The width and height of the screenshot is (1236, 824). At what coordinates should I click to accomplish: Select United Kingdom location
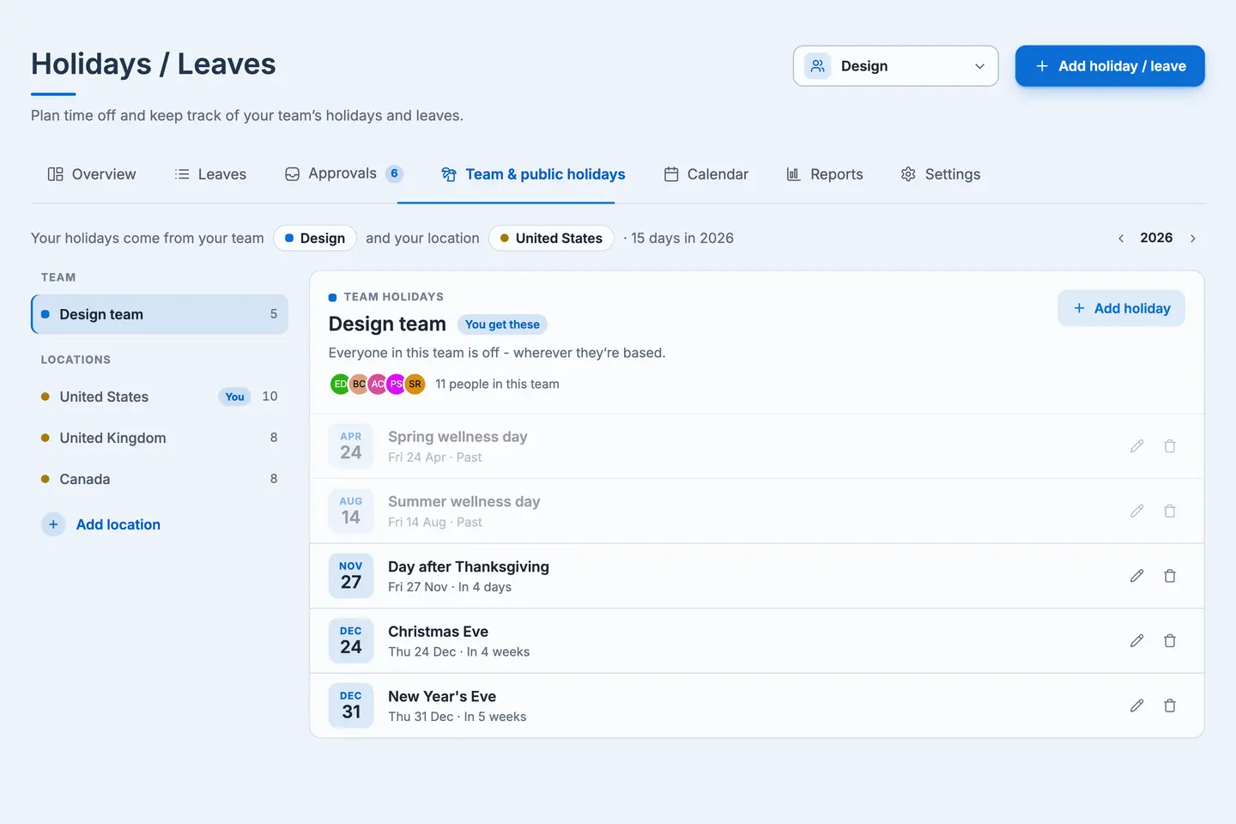pyautogui.click(x=160, y=438)
